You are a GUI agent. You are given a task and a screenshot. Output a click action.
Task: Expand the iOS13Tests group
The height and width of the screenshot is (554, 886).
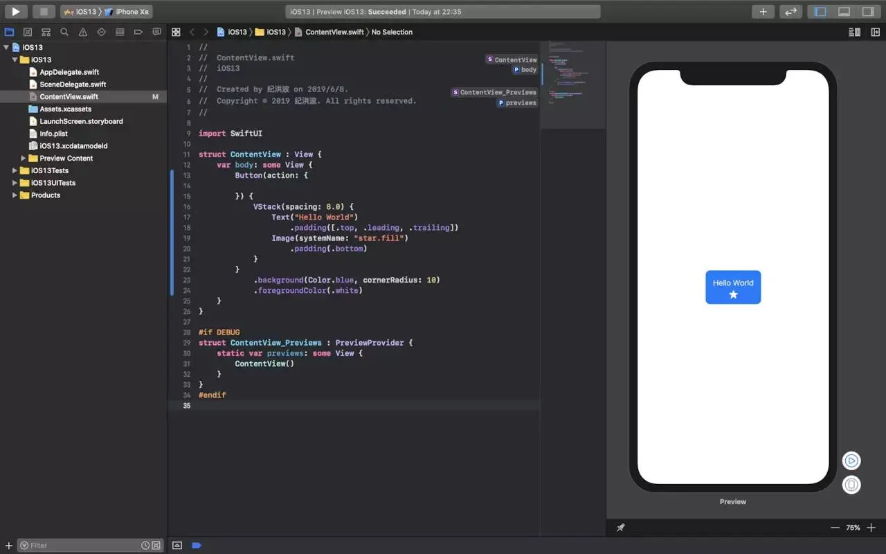[x=15, y=170]
